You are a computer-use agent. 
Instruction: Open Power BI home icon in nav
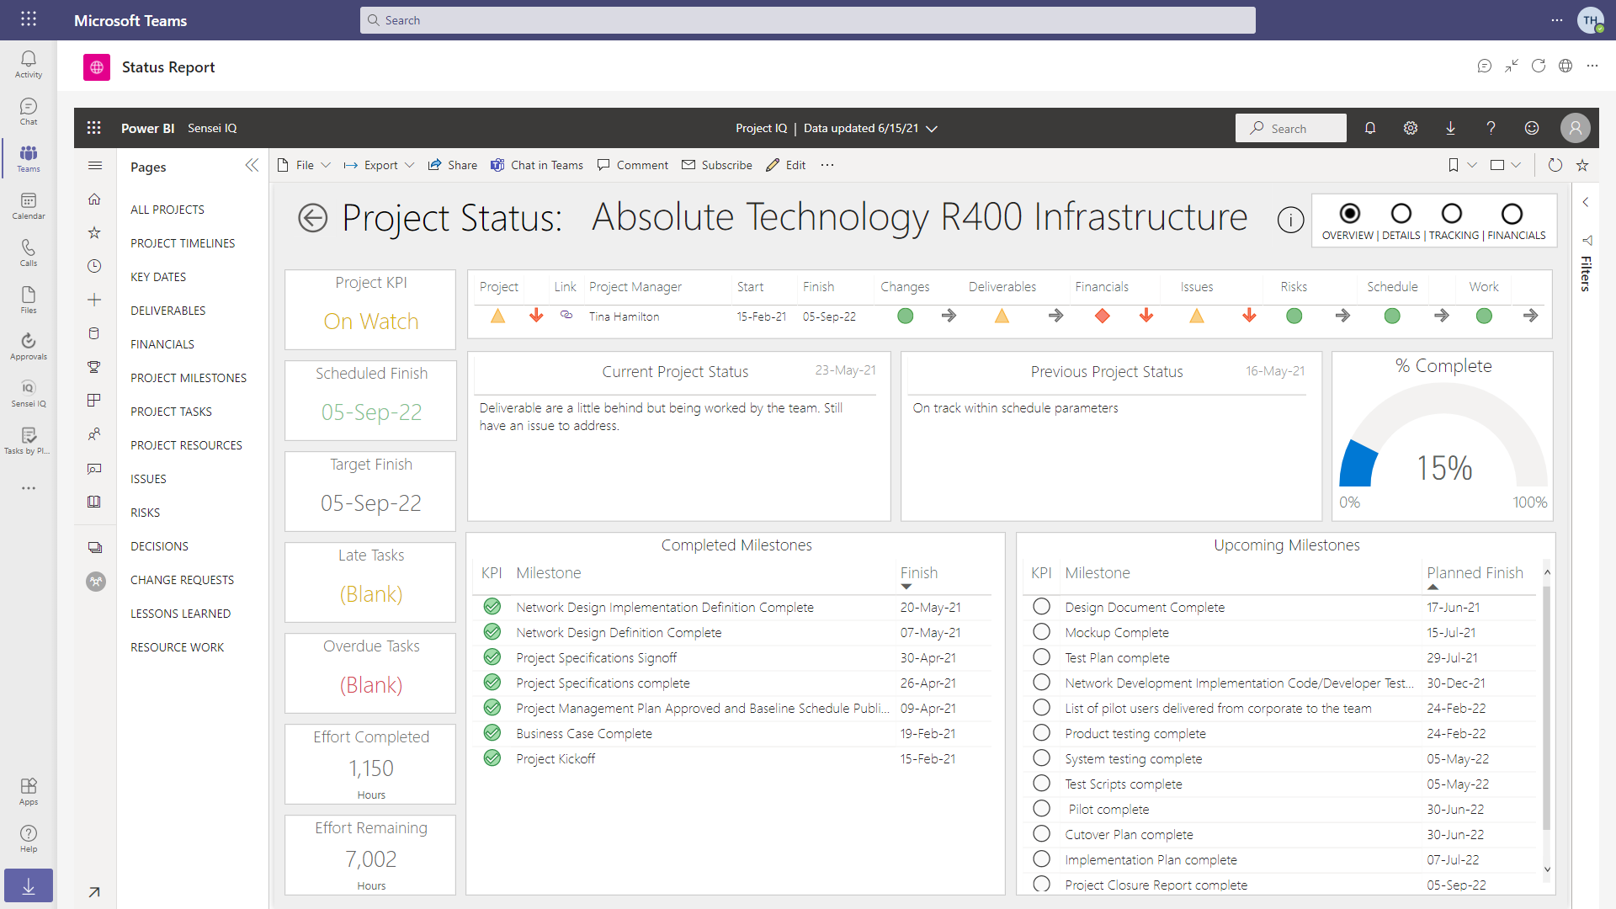tap(94, 199)
